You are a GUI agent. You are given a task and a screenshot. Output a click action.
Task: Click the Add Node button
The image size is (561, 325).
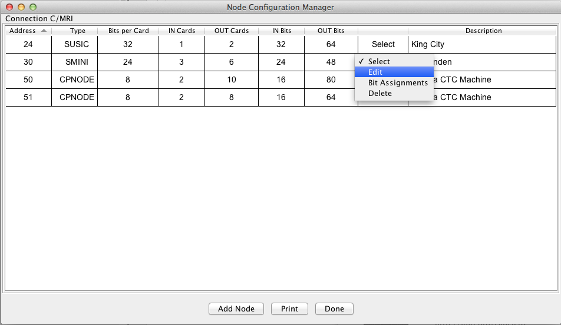click(x=236, y=309)
